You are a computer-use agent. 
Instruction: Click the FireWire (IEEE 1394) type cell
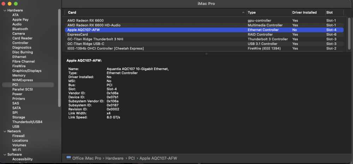[x=264, y=48]
